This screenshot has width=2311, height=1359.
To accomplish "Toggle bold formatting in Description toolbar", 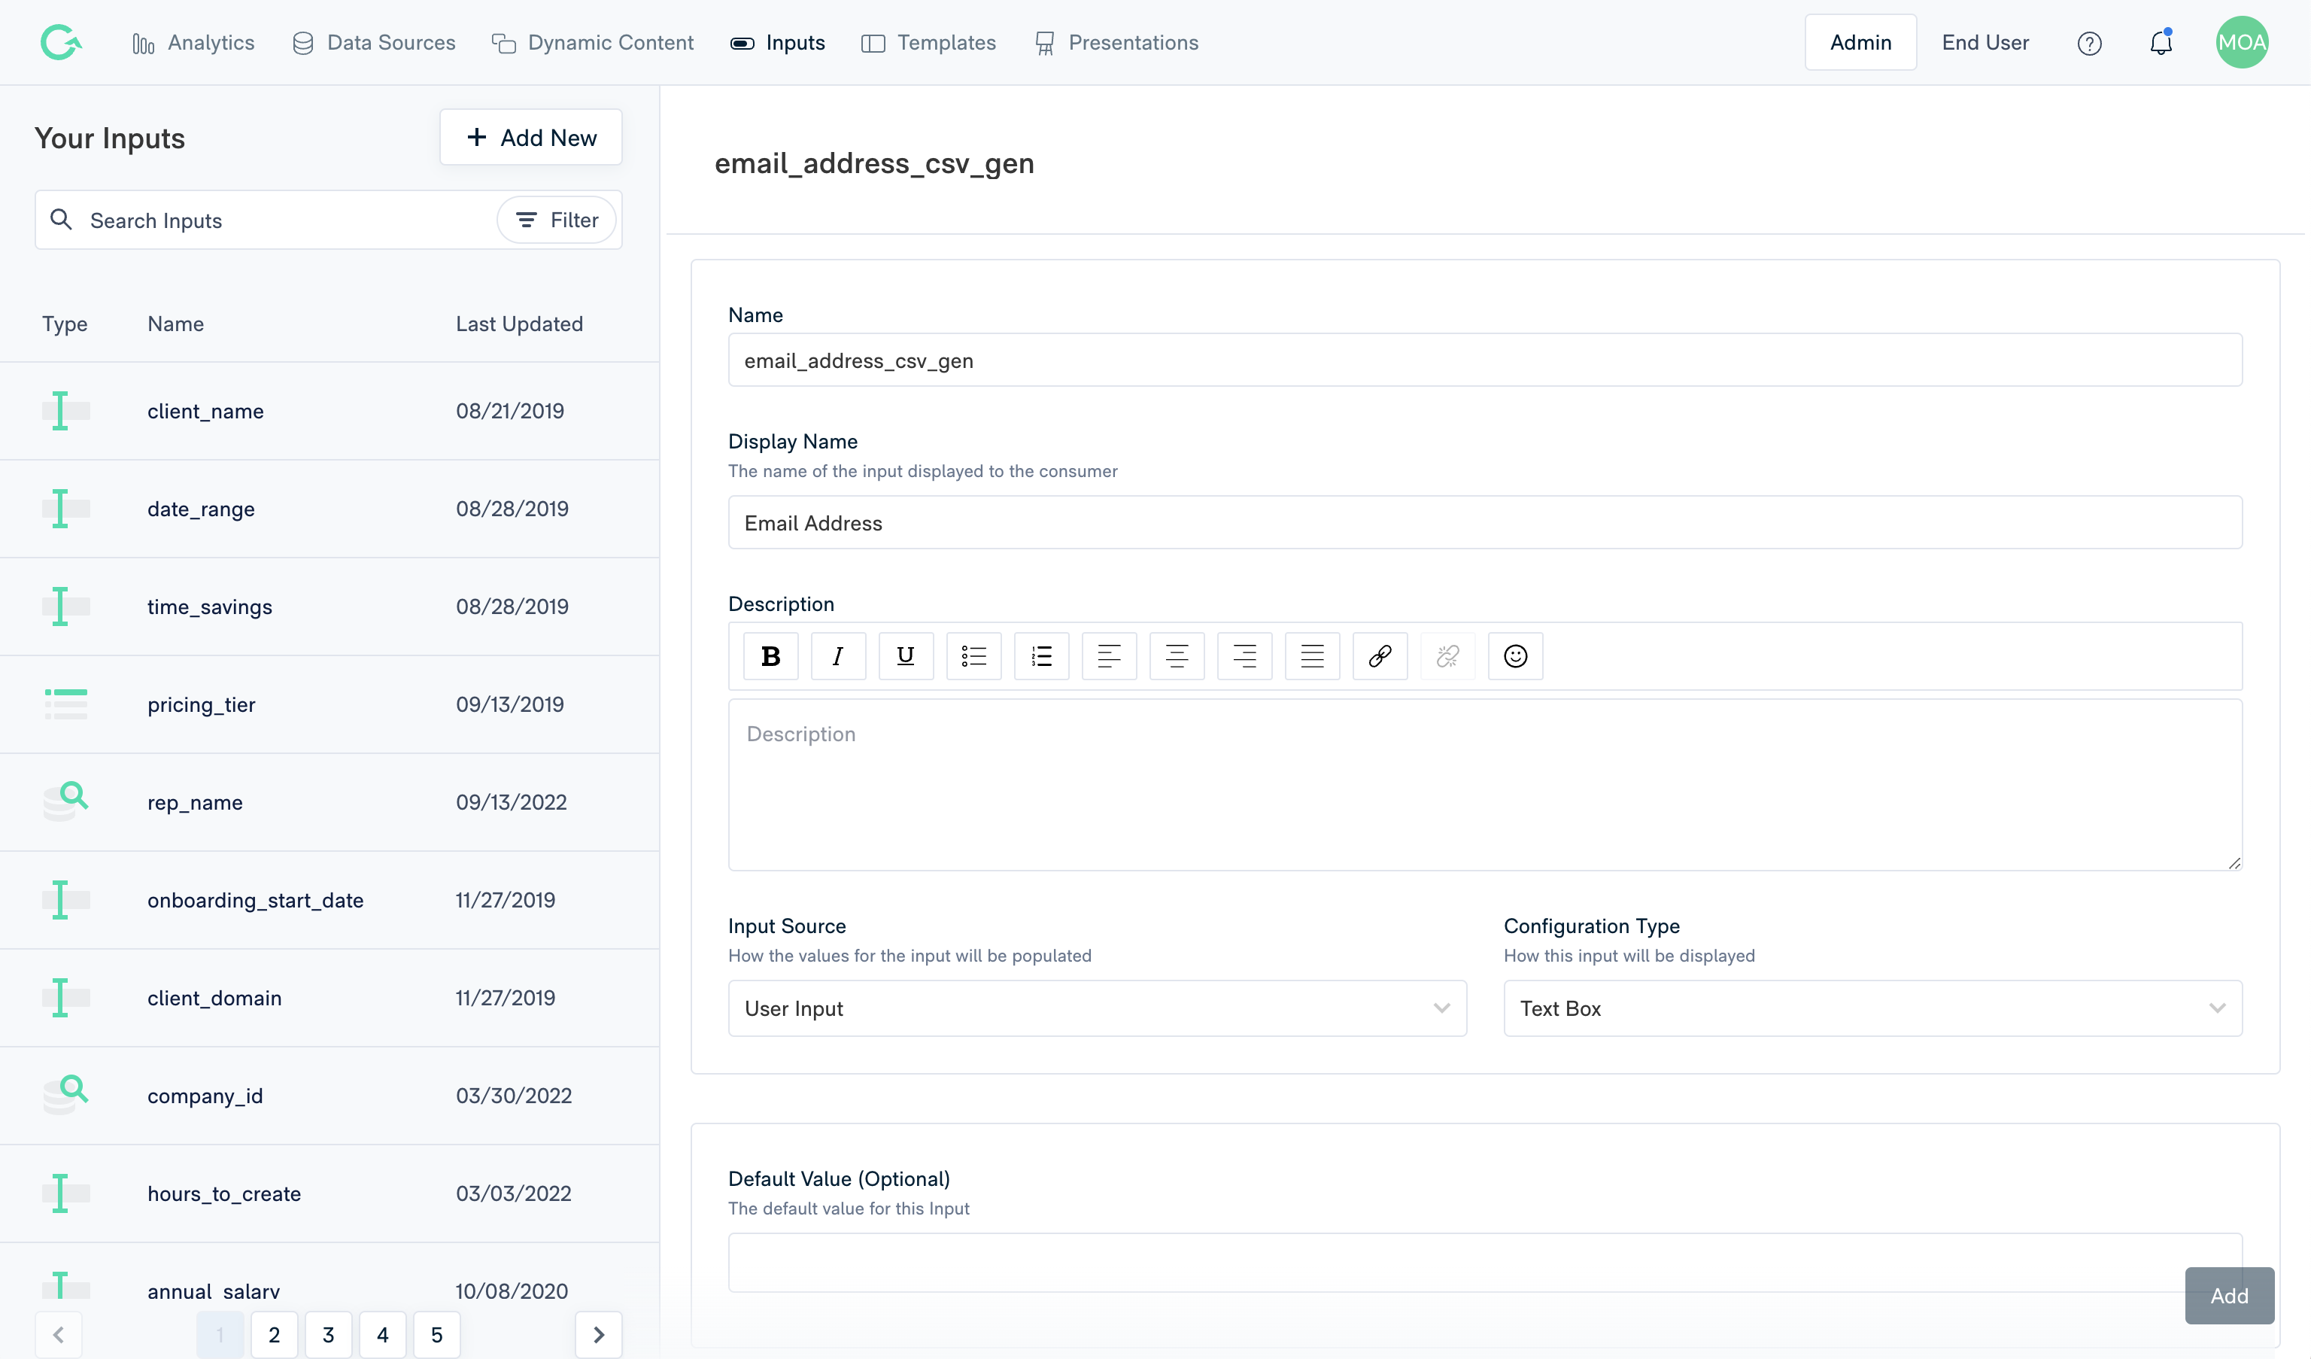I will click(x=770, y=656).
